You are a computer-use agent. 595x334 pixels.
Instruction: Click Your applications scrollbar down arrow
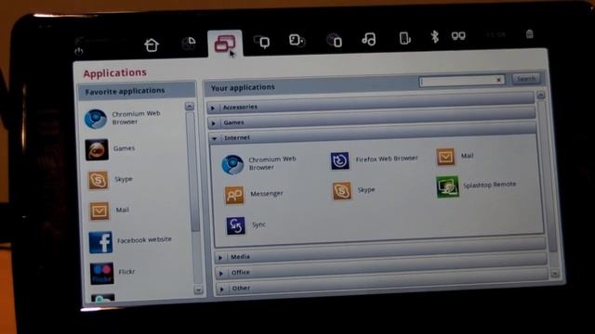coord(555,274)
